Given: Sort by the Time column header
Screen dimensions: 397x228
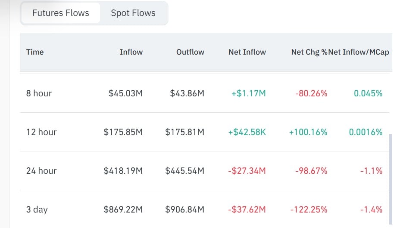Looking at the screenshot, I should click(35, 52).
